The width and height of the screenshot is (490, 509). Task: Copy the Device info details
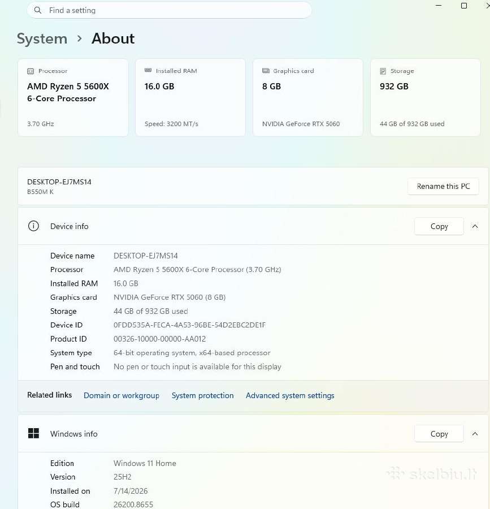tap(439, 226)
